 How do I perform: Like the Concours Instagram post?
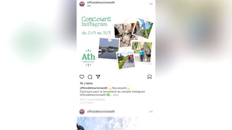(82, 77)
